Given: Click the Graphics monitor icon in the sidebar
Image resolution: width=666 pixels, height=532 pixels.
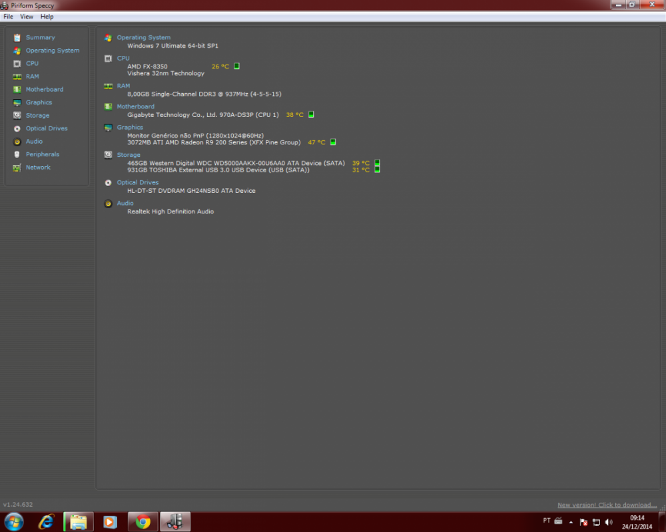Looking at the screenshot, I should pyautogui.click(x=17, y=102).
